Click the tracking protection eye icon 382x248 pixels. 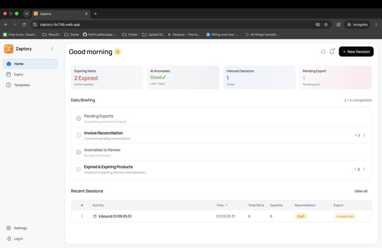(x=318, y=24)
